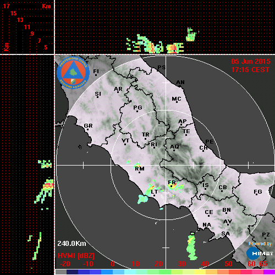
Task: Click the PG city label
Action: [x=137, y=107]
